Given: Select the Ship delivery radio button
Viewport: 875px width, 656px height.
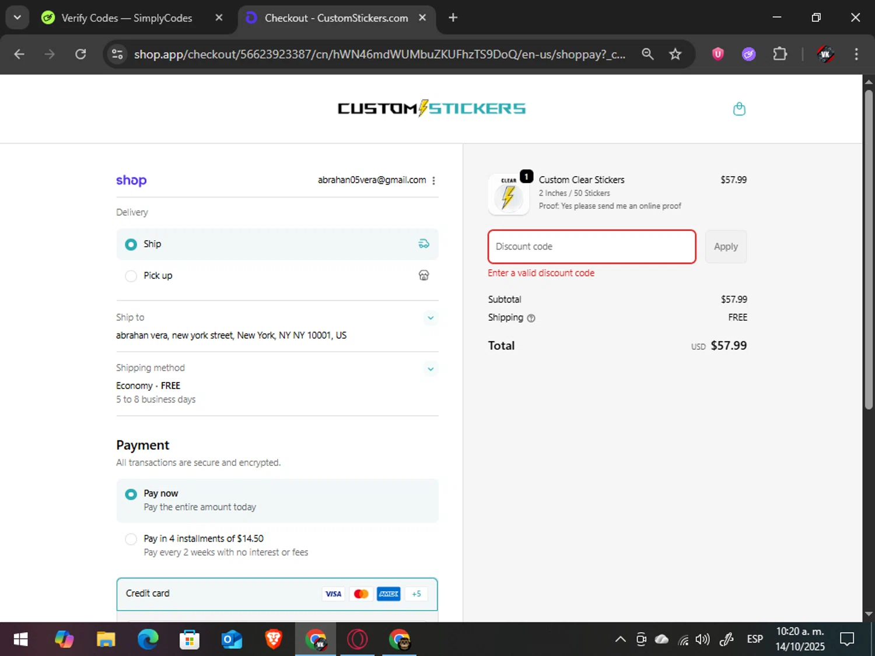Looking at the screenshot, I should tap(131, 244).
